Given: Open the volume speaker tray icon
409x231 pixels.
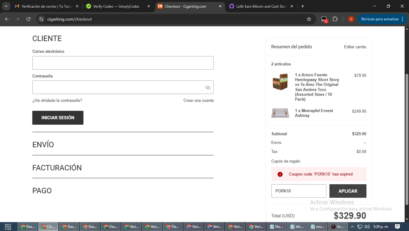Looking at the screenshot, I should (x=367, y=227).
